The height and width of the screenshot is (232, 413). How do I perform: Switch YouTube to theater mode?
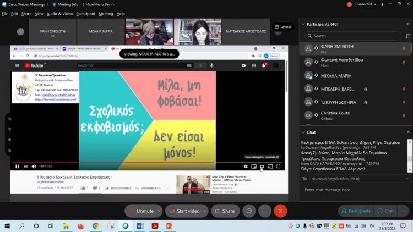tap(262, 167)
